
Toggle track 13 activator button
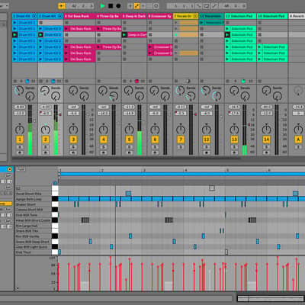(234, 140)
